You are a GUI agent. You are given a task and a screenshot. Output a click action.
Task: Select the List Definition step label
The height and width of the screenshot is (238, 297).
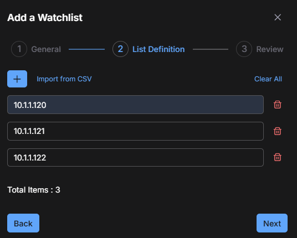pos(158,49)
